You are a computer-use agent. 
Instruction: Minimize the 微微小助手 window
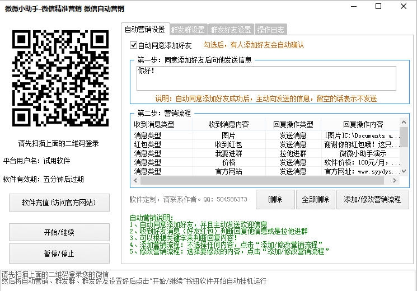pos(354,6)
